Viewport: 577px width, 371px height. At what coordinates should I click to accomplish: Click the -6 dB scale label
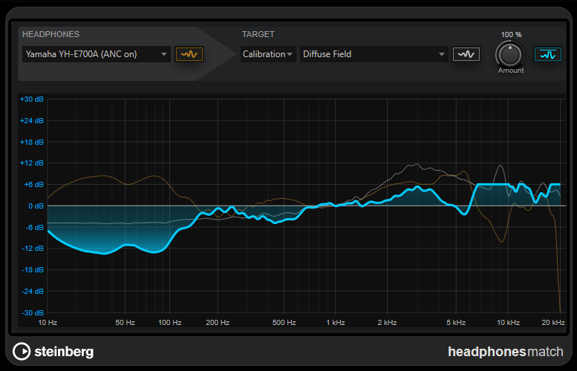pos(35,227)
